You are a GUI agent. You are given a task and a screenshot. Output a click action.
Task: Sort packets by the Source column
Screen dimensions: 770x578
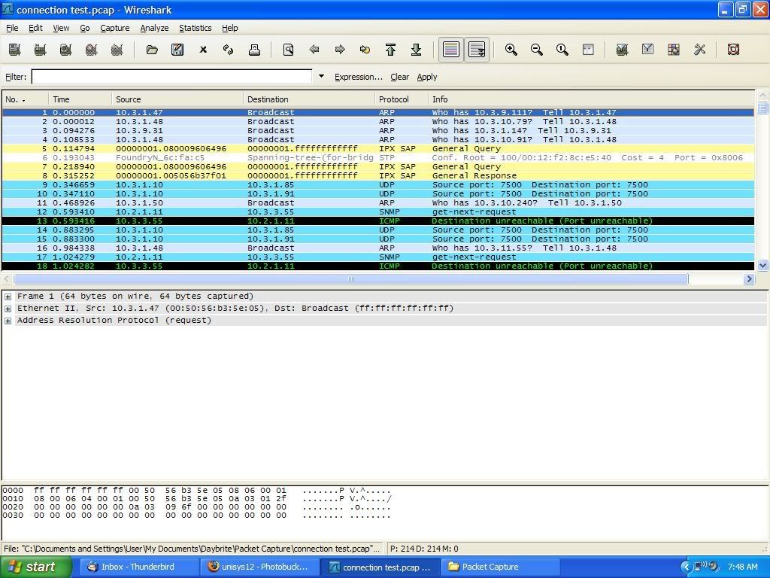[x=177, y=99]
